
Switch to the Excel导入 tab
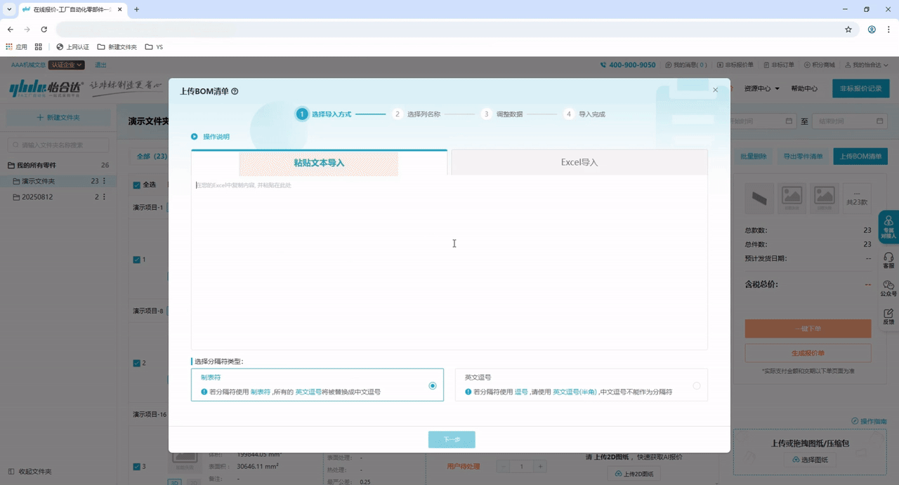point(579,162)
